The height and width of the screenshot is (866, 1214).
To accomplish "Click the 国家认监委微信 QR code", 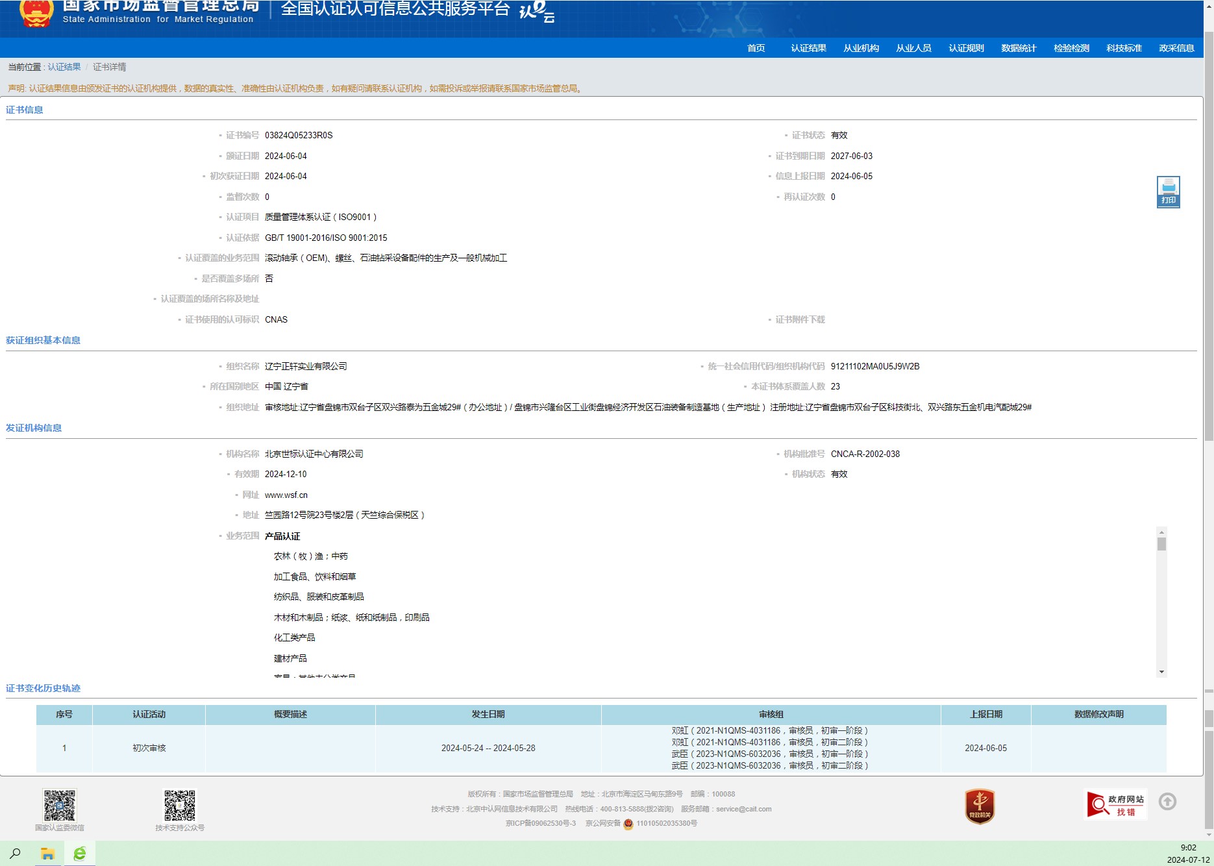I will (x=60, y=805).
